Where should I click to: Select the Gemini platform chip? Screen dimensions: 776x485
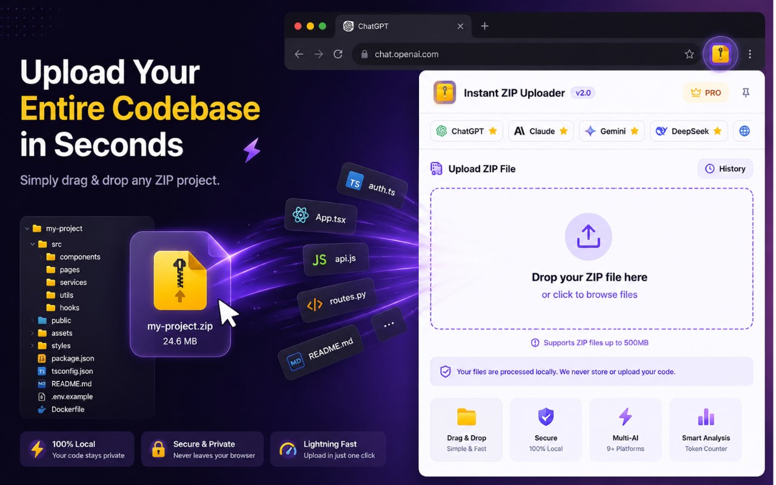coord(612,131)
